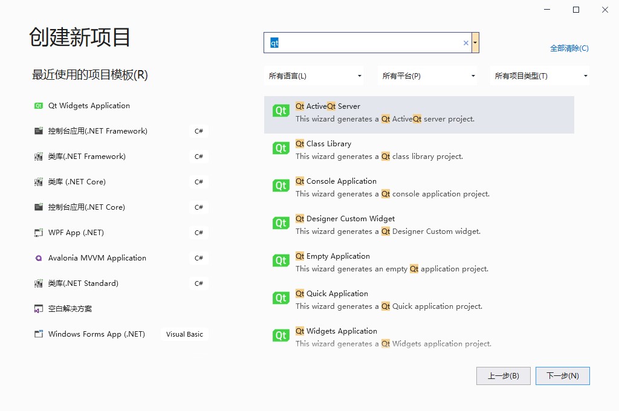This screenshot has width=619, height=411.
Task: Click the Qt Quick Application icon
Action: 280,298
